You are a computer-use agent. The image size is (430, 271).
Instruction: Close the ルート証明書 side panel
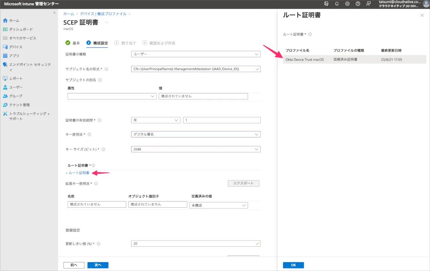422,15
